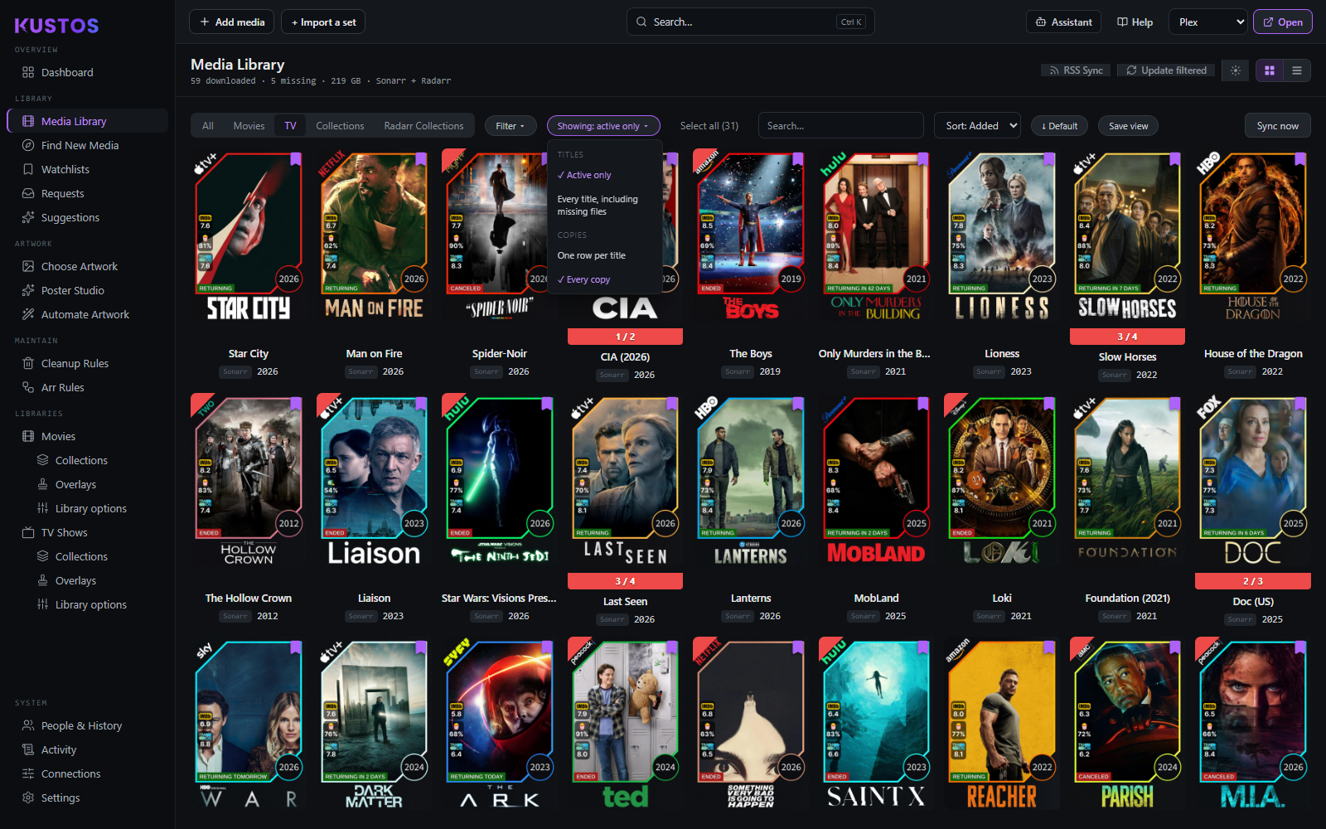Toggle the light theme icon

pyautogui.click(x=1236, y=70)
